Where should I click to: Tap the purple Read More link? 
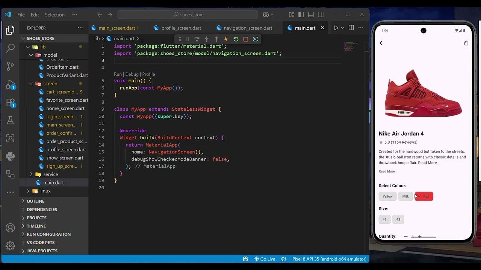387,171
